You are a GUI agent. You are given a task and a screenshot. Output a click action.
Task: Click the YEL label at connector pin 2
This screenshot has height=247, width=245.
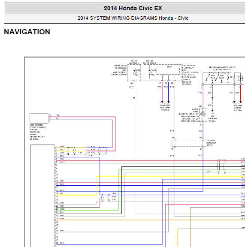(x=62, y=150)
